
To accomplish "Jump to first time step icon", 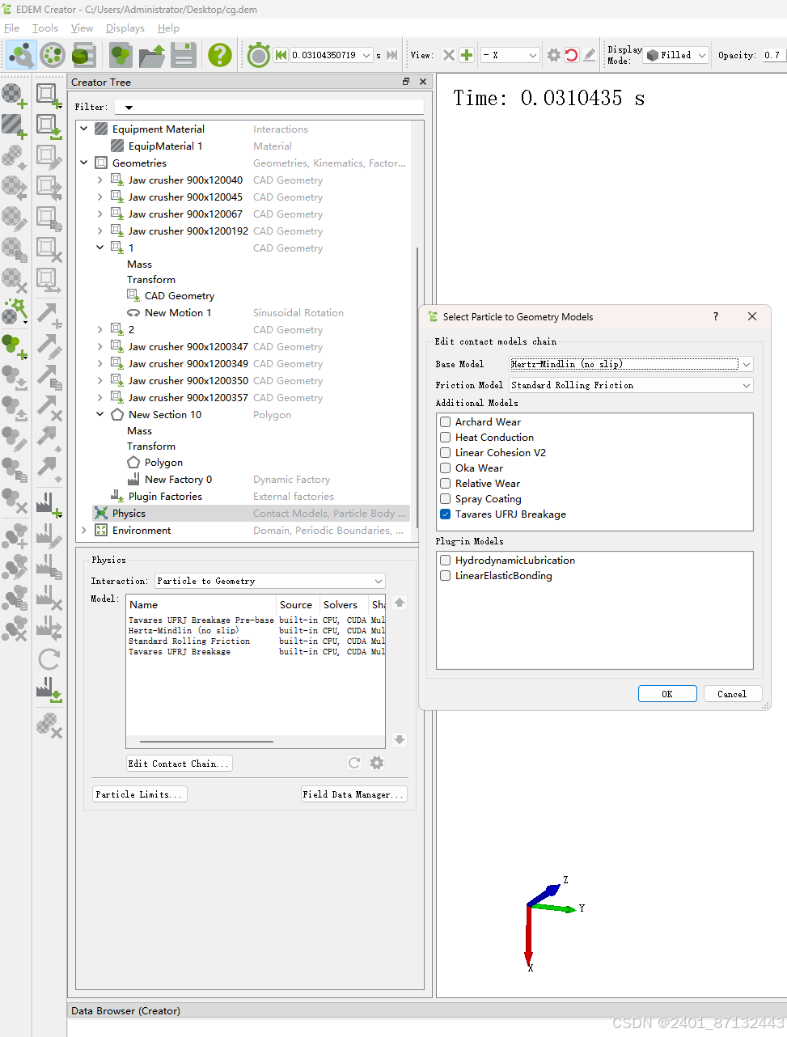I will (281, 55).
